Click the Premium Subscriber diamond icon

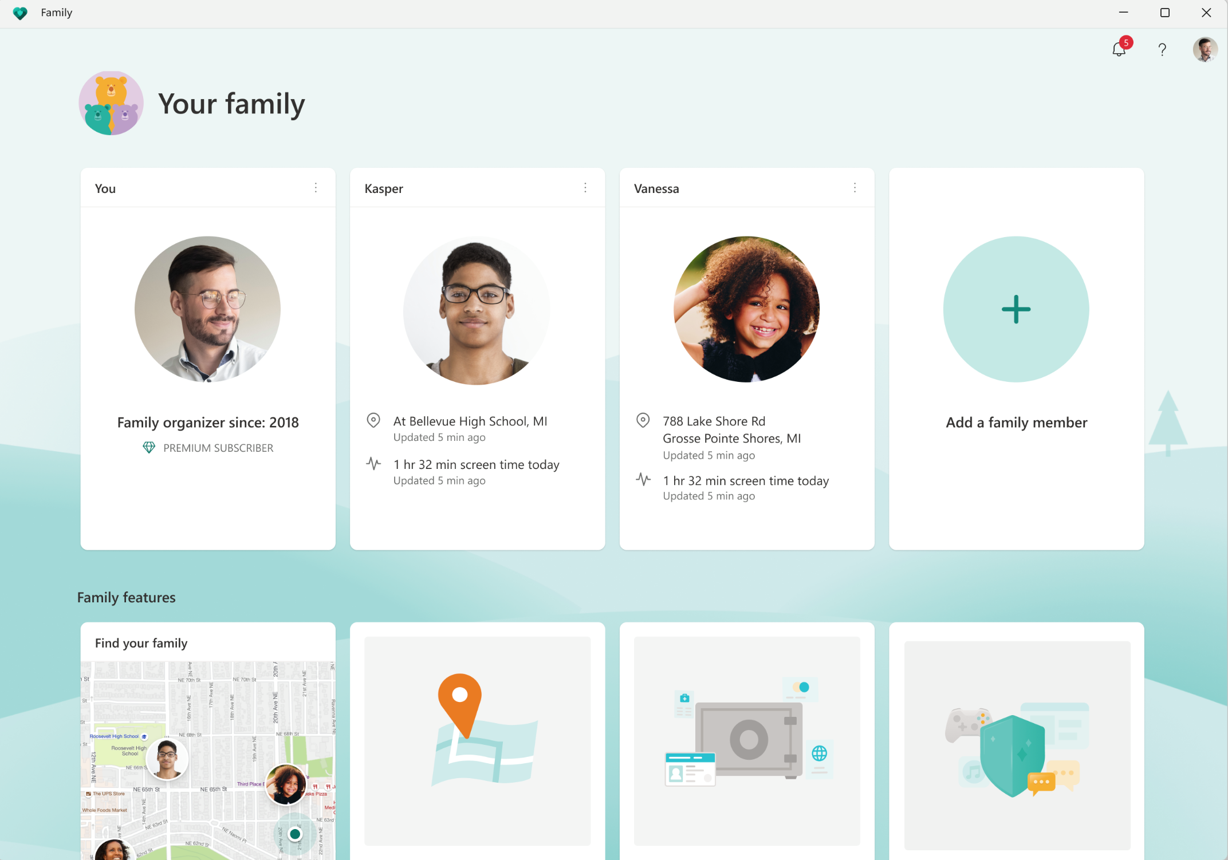tap(149, 447)
